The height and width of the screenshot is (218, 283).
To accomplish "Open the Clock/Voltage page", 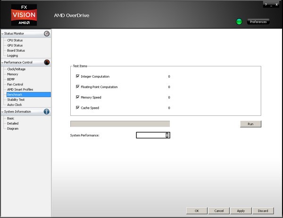I will coord(16,69).
